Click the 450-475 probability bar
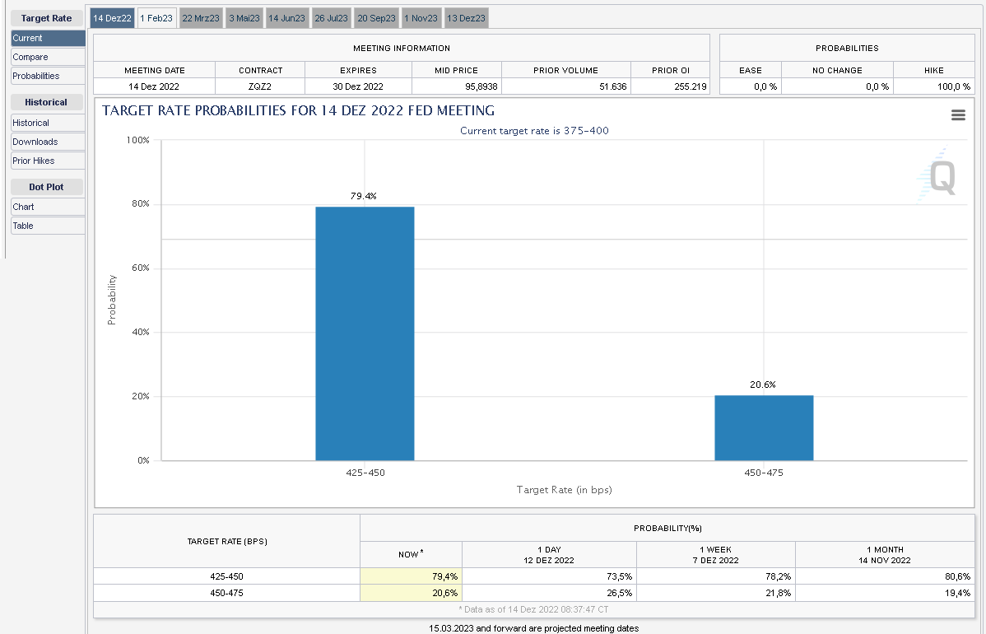 [764, 427]
